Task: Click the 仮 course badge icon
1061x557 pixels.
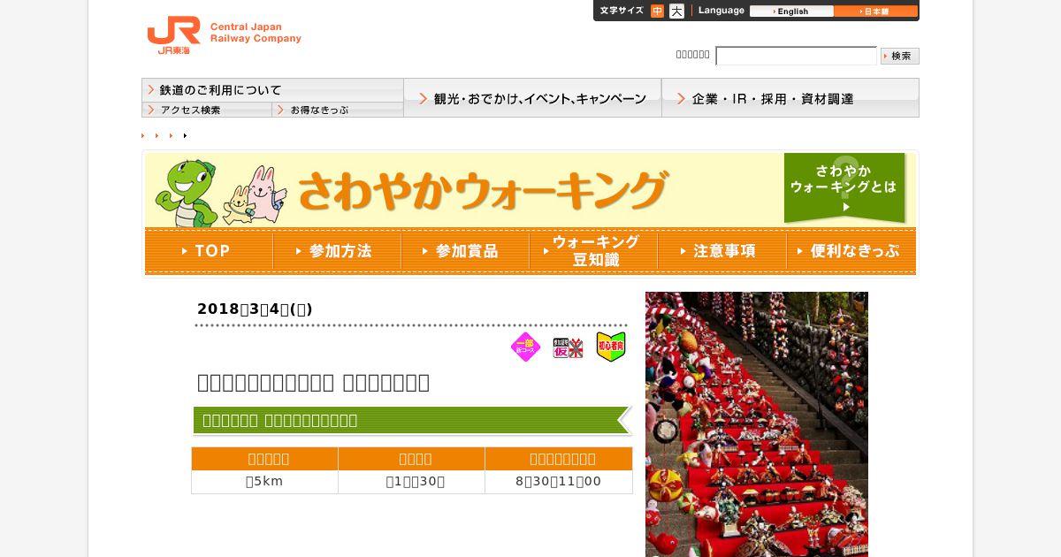Action: 568,347
